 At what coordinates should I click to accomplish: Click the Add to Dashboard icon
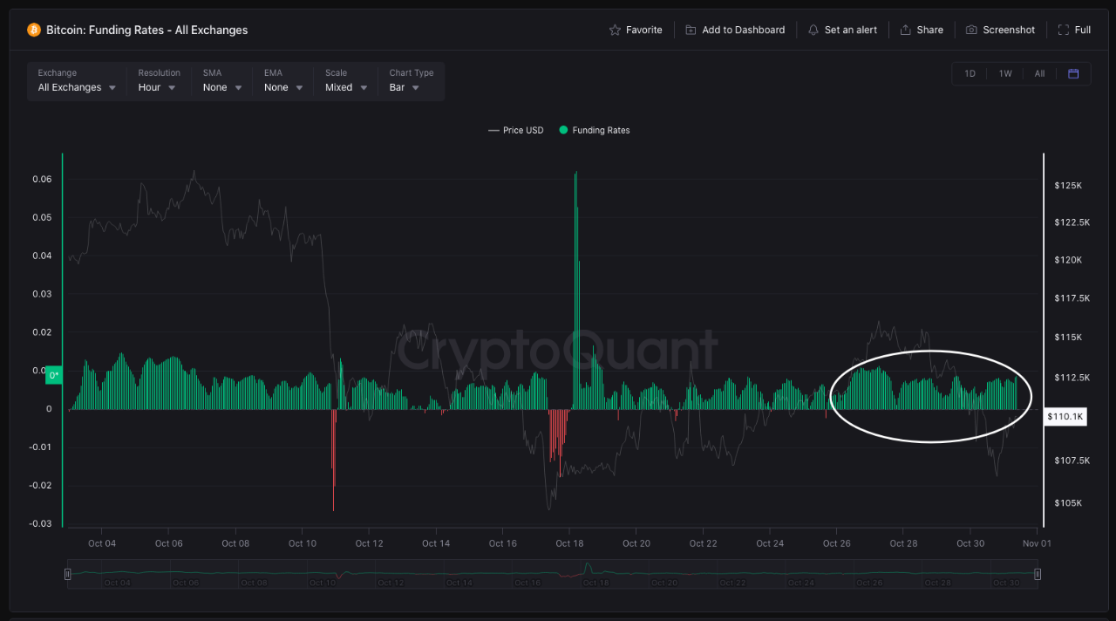coord(691,30)
